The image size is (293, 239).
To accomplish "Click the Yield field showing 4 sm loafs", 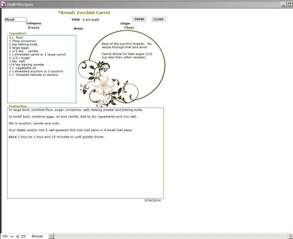I will point(91,20).
